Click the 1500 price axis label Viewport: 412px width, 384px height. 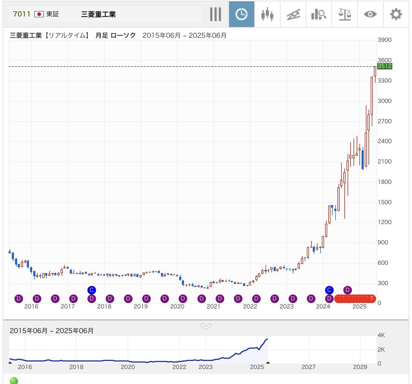(385, 202)
